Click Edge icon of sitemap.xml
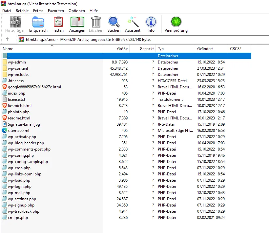This screenshot has height=233, width=269. [5, 131]
